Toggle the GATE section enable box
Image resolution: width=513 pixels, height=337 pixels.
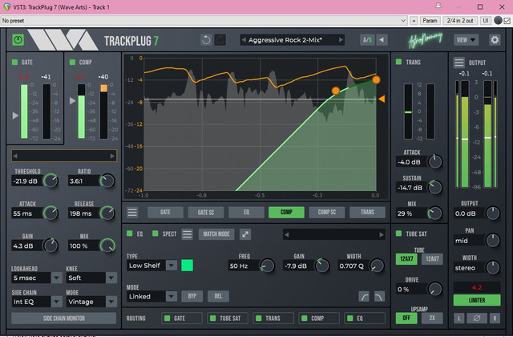click(14, 62)
